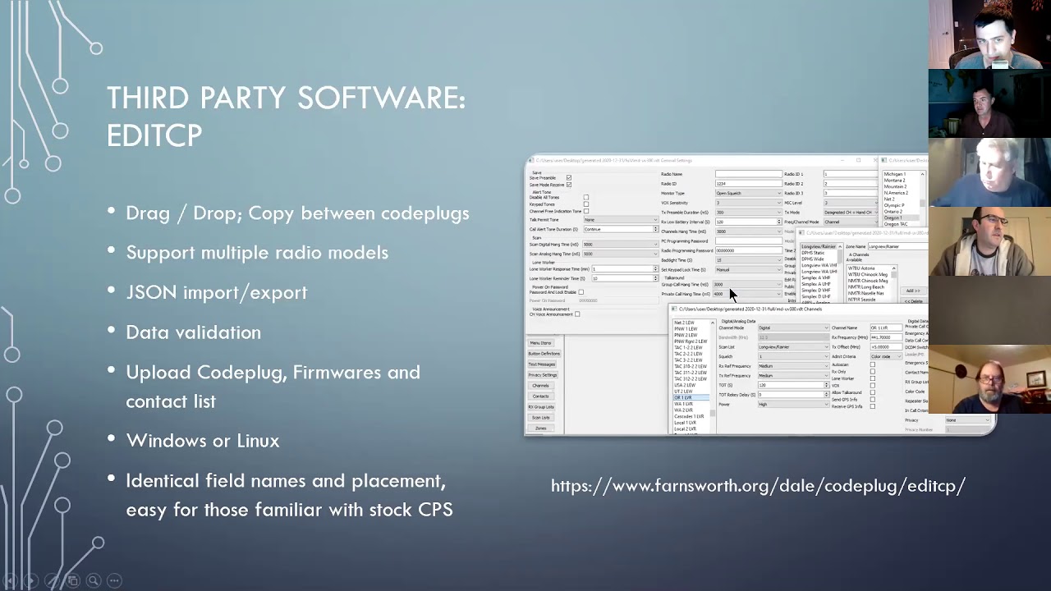This screenshot has width=1051, height=591.
Task: Click the Radio Name input field
Action: click(x=748, y=175)
